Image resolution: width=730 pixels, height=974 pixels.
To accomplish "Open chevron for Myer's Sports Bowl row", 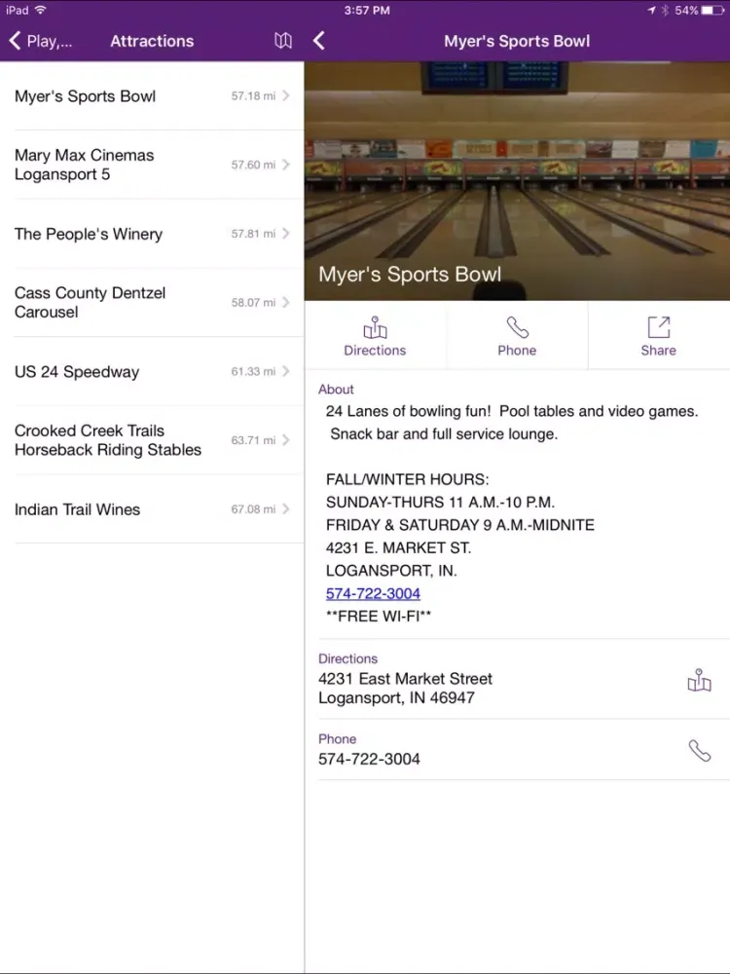I will click(285, 95).
